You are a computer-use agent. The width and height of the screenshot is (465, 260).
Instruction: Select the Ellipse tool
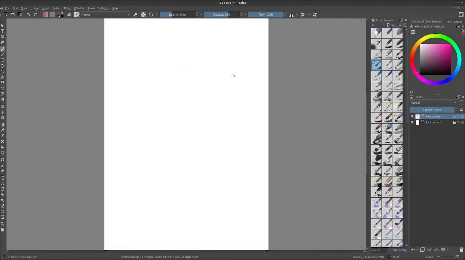coord(3,66)
